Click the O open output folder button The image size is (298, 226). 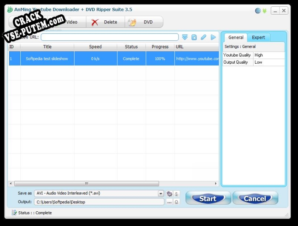[x=177, y=202]
